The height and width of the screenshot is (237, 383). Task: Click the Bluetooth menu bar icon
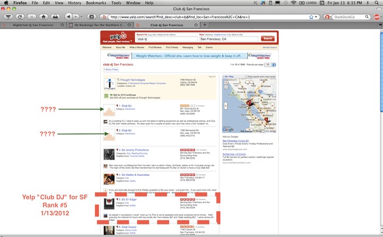[368, 3]
